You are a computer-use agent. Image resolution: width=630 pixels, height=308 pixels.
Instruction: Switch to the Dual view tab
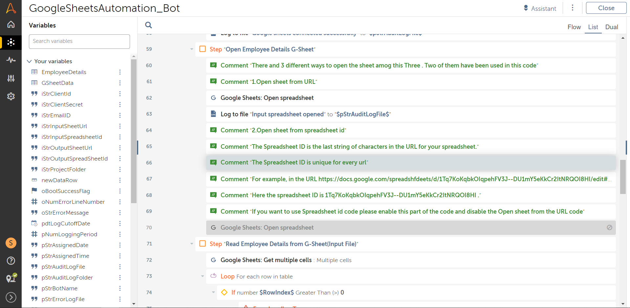click(611, 27)
